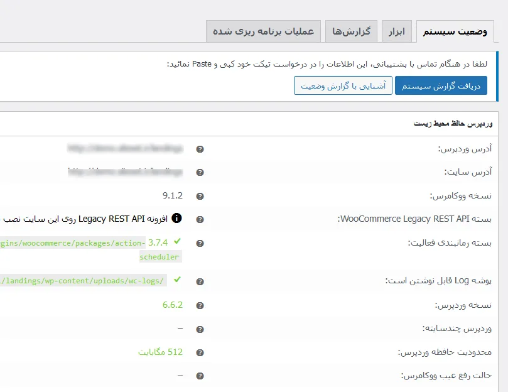Click help icon for حالت رفع عیب ووکامرس
The width and height of the screenshot is (508, 392).
coord(200,376)
